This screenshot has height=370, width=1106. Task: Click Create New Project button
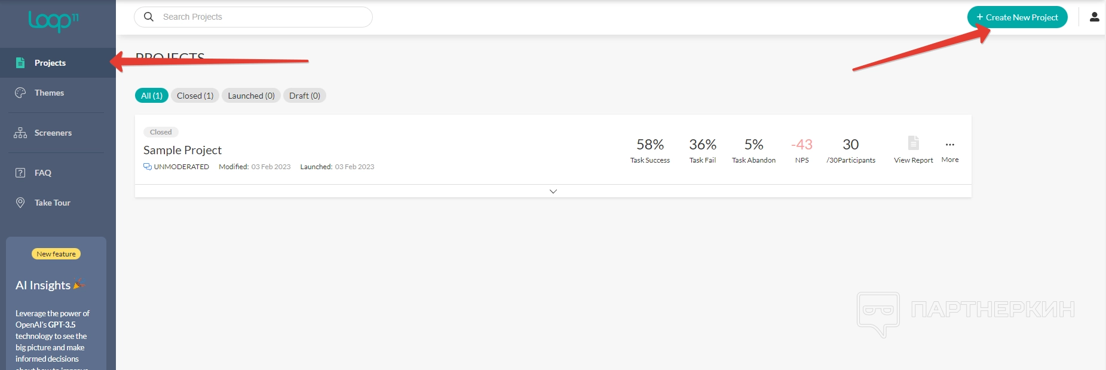click(1017, 17)
